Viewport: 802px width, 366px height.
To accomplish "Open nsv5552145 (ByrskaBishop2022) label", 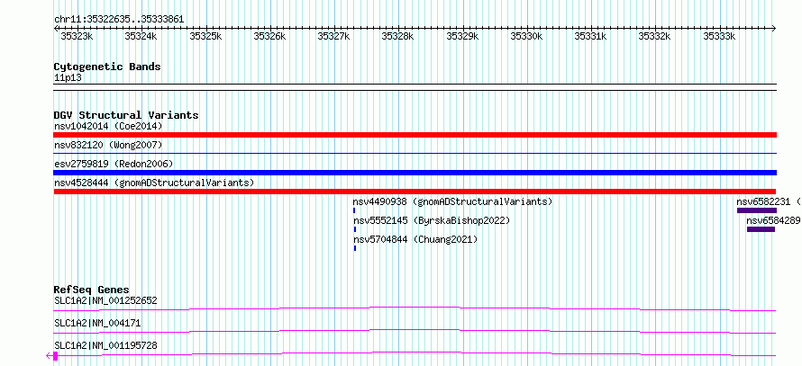I will coord(432,220).
